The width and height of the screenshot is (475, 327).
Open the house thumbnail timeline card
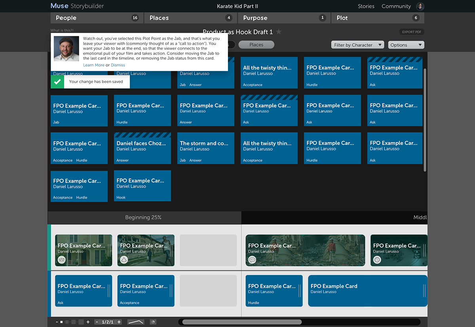84,250
